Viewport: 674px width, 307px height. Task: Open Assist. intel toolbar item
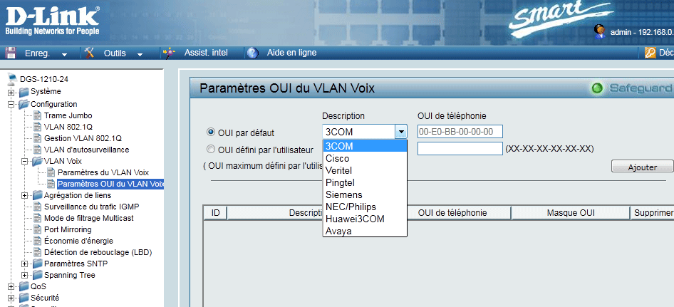[206, 53]
